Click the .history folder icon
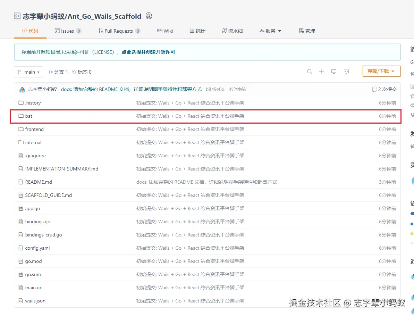The height and width of the screenshot is (316, 414). point(21,102)
